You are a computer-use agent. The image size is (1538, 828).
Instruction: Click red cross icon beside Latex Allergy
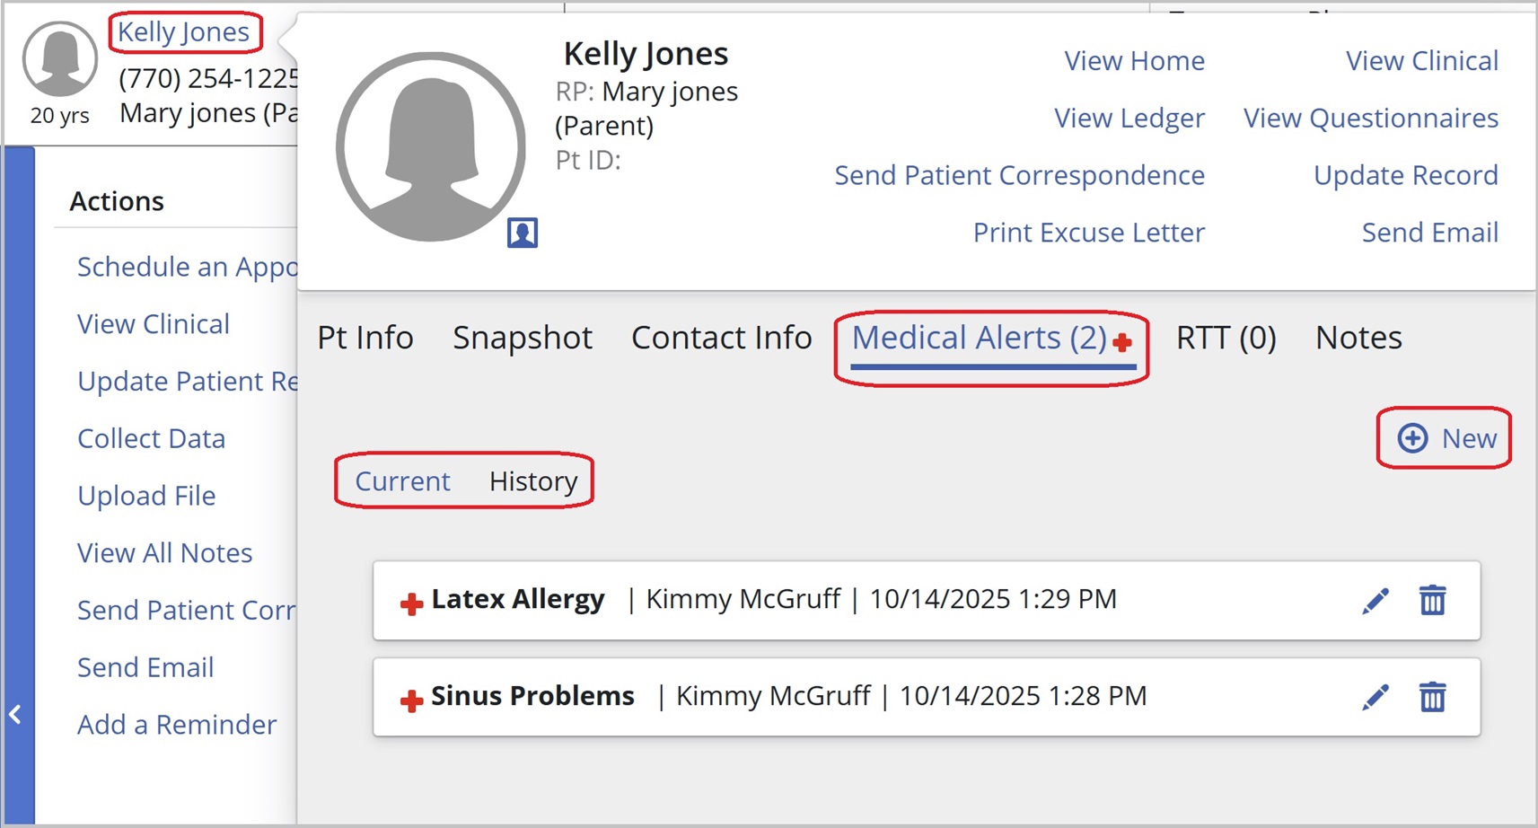coord(411,603)
